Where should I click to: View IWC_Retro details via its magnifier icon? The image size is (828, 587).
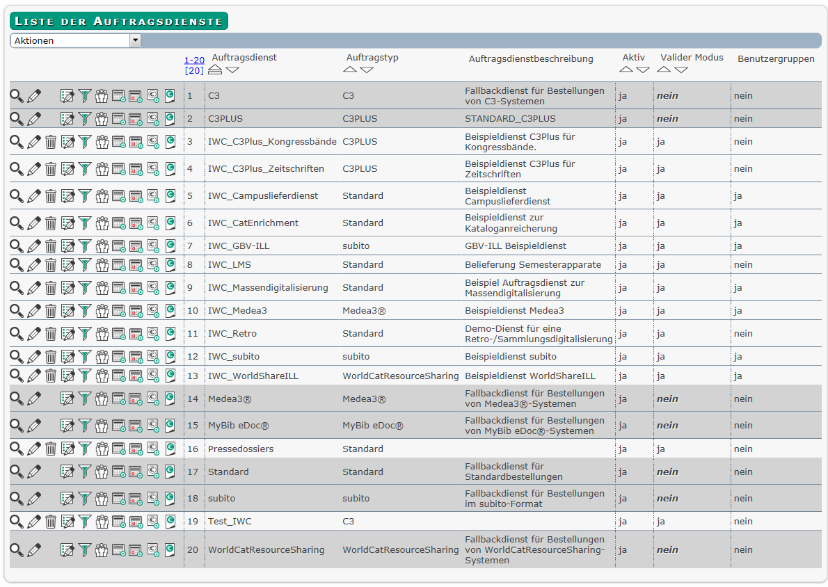(x=17, y=334)
